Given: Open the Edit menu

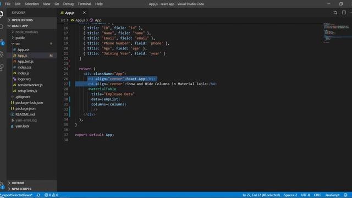Looking at the screenshot, I should pyautogui.click(x=17, y=4).
